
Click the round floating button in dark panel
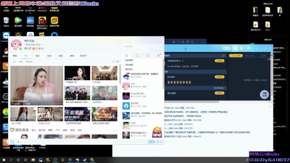click(x=265, y=94)
